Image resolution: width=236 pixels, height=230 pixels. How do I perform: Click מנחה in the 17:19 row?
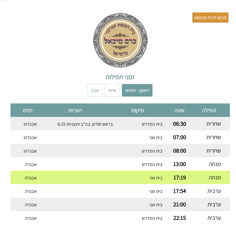[215, 178]
